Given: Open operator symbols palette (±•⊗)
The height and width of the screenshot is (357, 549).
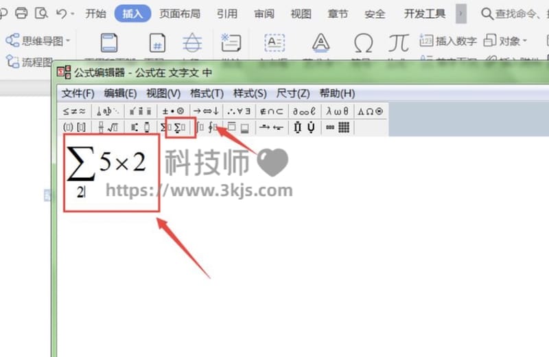Looking at the screenshot, I should pos(173,111).
